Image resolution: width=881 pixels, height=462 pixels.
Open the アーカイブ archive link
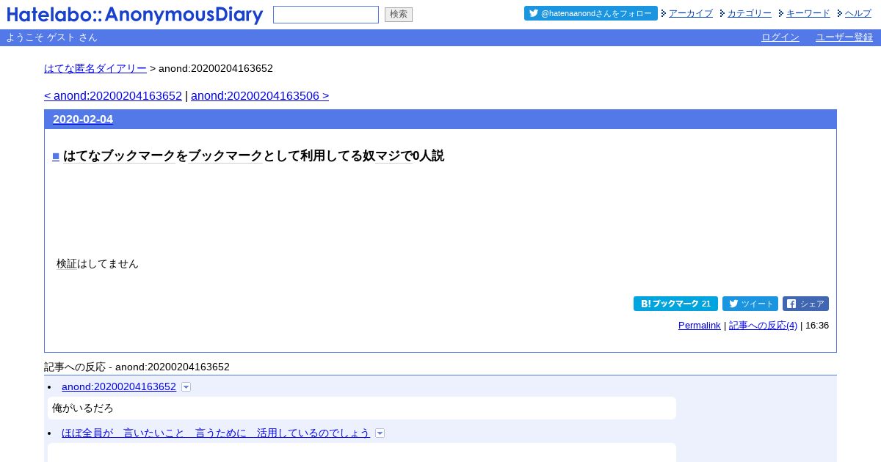690,13
